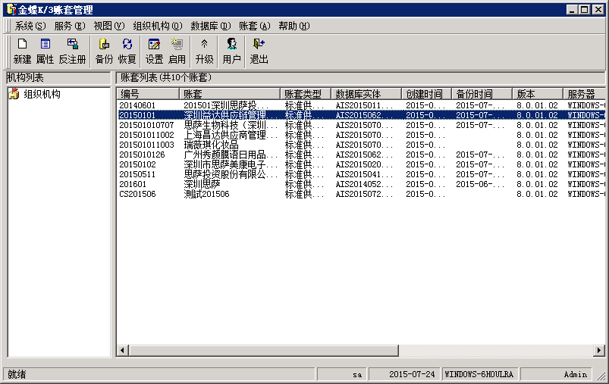Open 用户 (Users) management icon

[232, 52]
